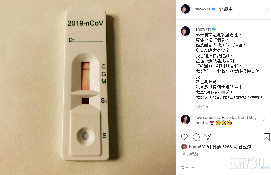This screenshot has height=175, width=271.
Task: Like the post with the heart icon
Action: coord(184,137)
